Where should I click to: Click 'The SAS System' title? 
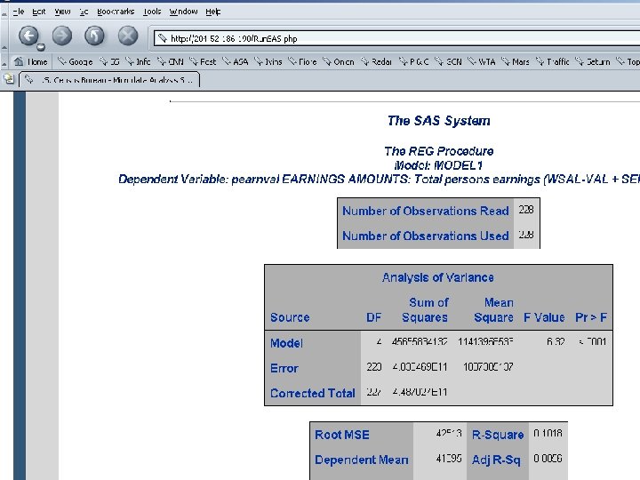click(x=439, y=121)
